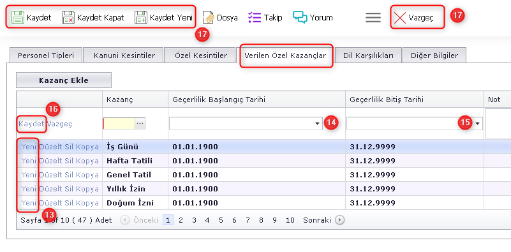
Task: Open the Personel Tipleri tab
Action: click(46, 56)
